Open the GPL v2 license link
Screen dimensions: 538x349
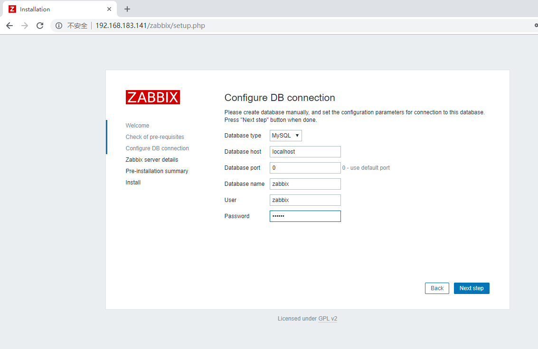(328, 319)
